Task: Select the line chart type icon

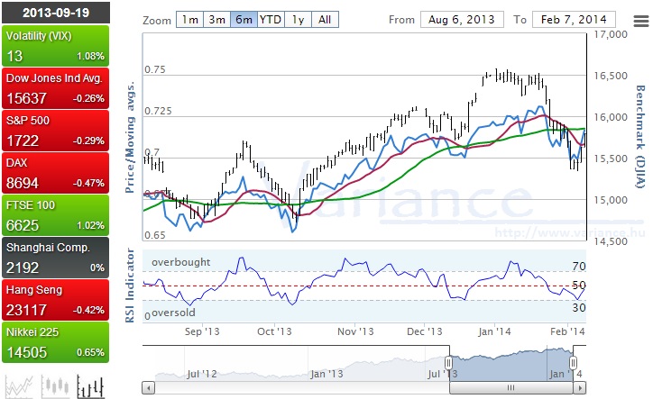Action: 19,386
